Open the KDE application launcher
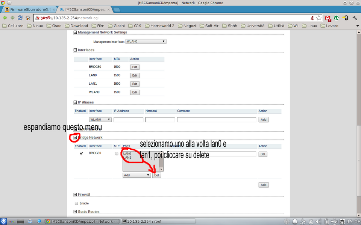The width and height of the screenshot is (361, 225). tap(4, 221)
